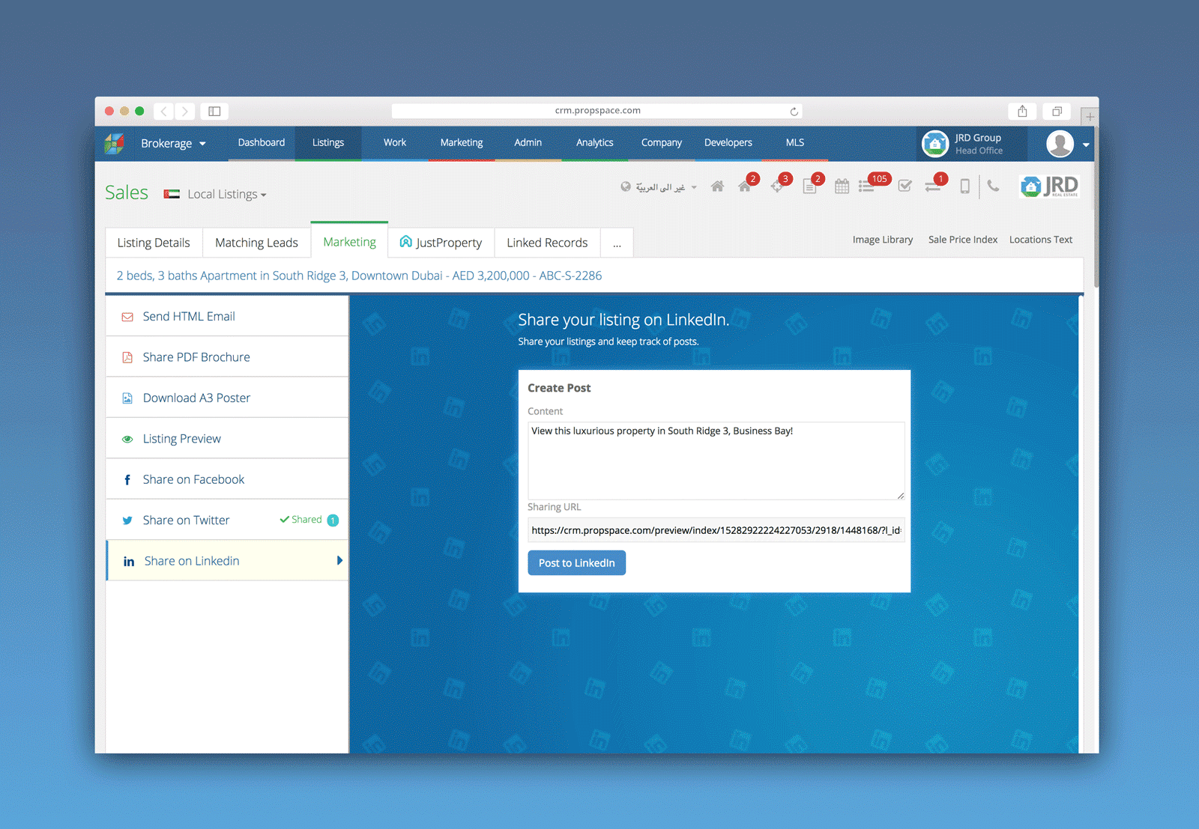
Task: Click the mobile phone icon in the toolbar
Action: pos(965,186)
